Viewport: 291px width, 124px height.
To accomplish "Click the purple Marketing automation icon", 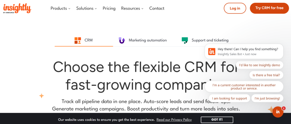I will point(122,40).
